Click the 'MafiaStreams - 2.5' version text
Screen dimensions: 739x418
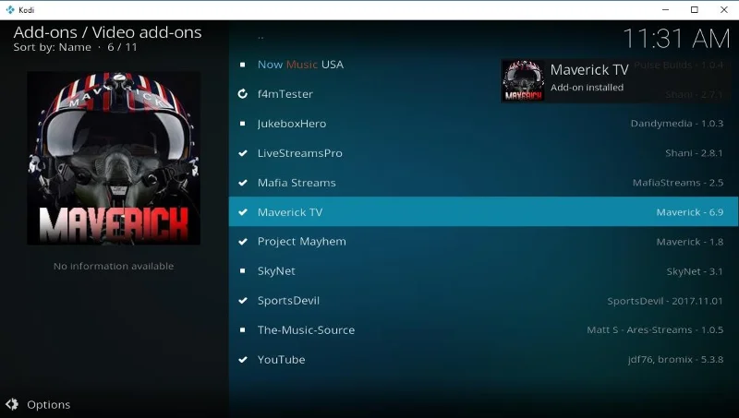pos(678,183)
